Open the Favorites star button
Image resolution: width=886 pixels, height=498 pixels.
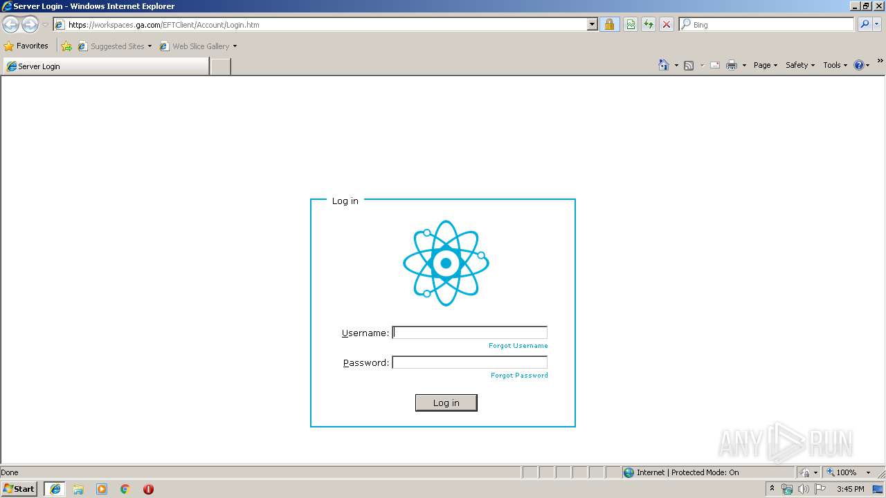pos(26,46)
